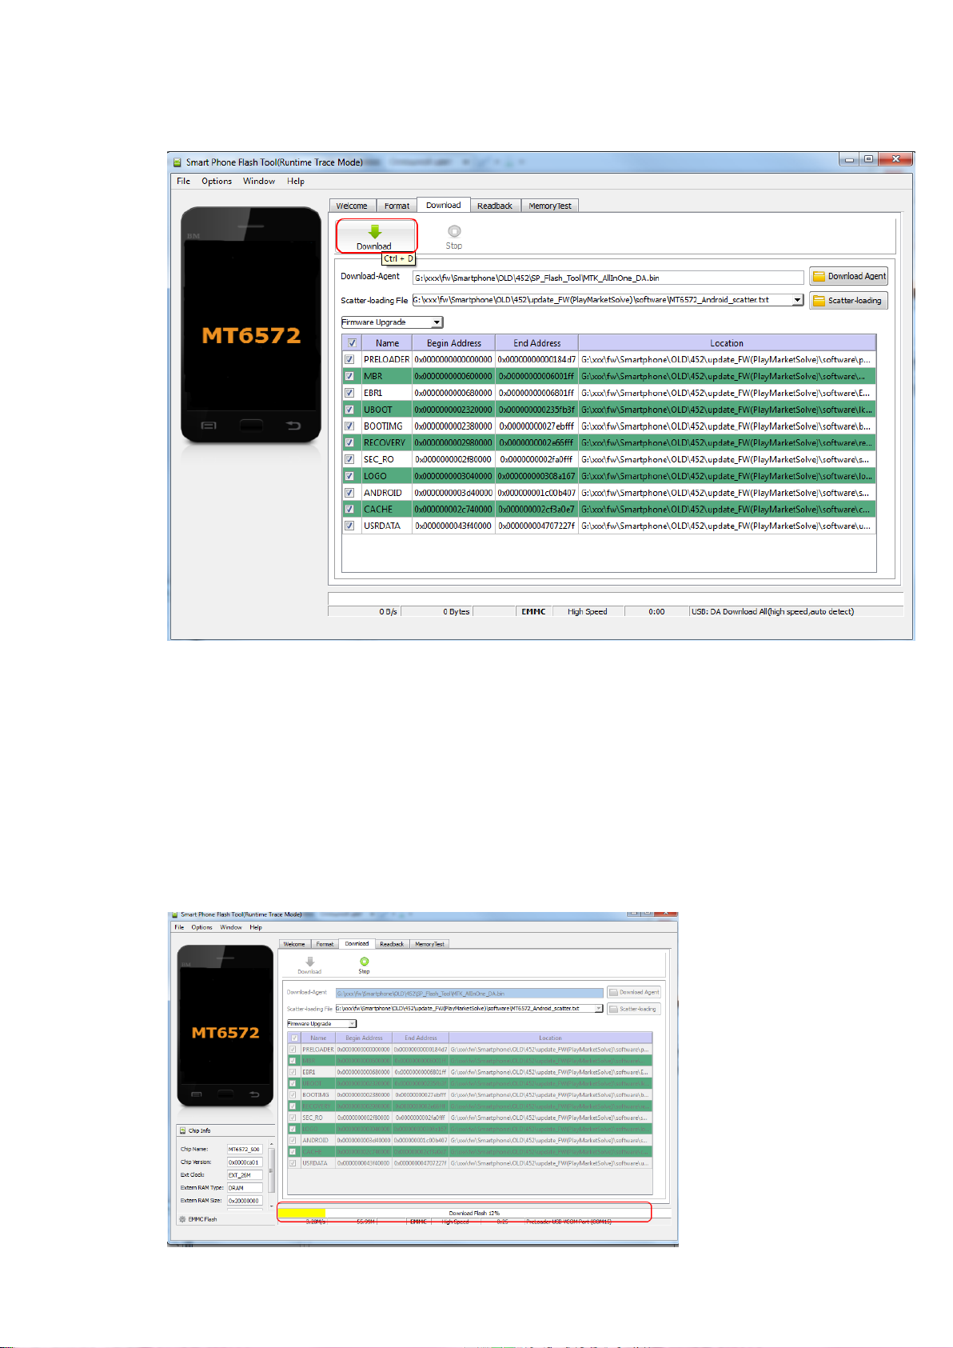The width and height of the screenshot is (953, 1348).
Task: Close the upper Flash Tool window
Action: tap(895, 159)
